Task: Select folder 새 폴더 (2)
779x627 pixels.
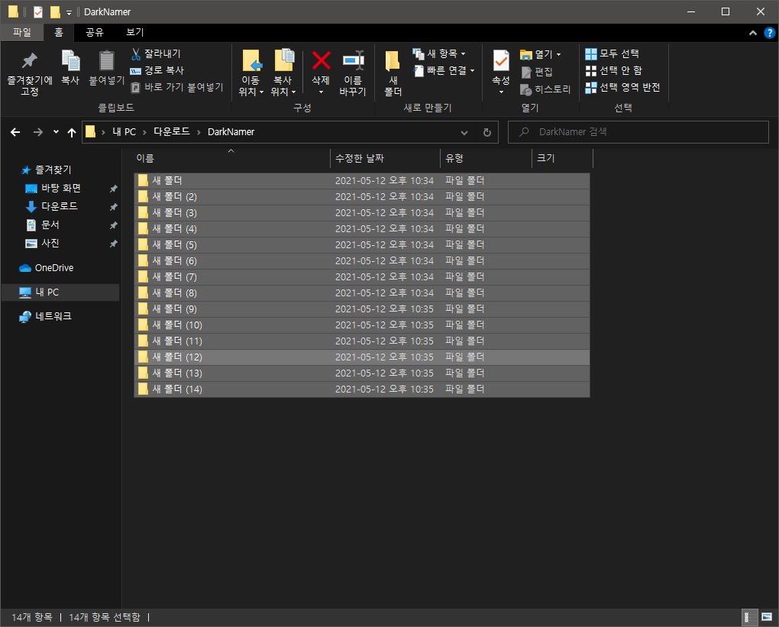Action: pos(362,197)
